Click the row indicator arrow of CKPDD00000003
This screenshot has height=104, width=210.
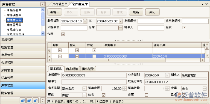49,57
